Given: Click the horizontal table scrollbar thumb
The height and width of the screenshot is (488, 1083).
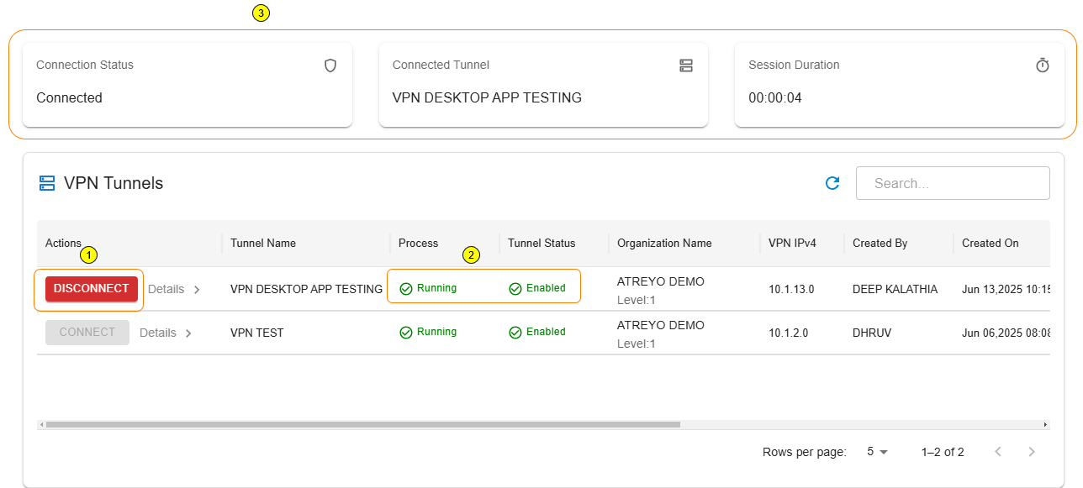Looking at the screenshot, I should 362,425.
